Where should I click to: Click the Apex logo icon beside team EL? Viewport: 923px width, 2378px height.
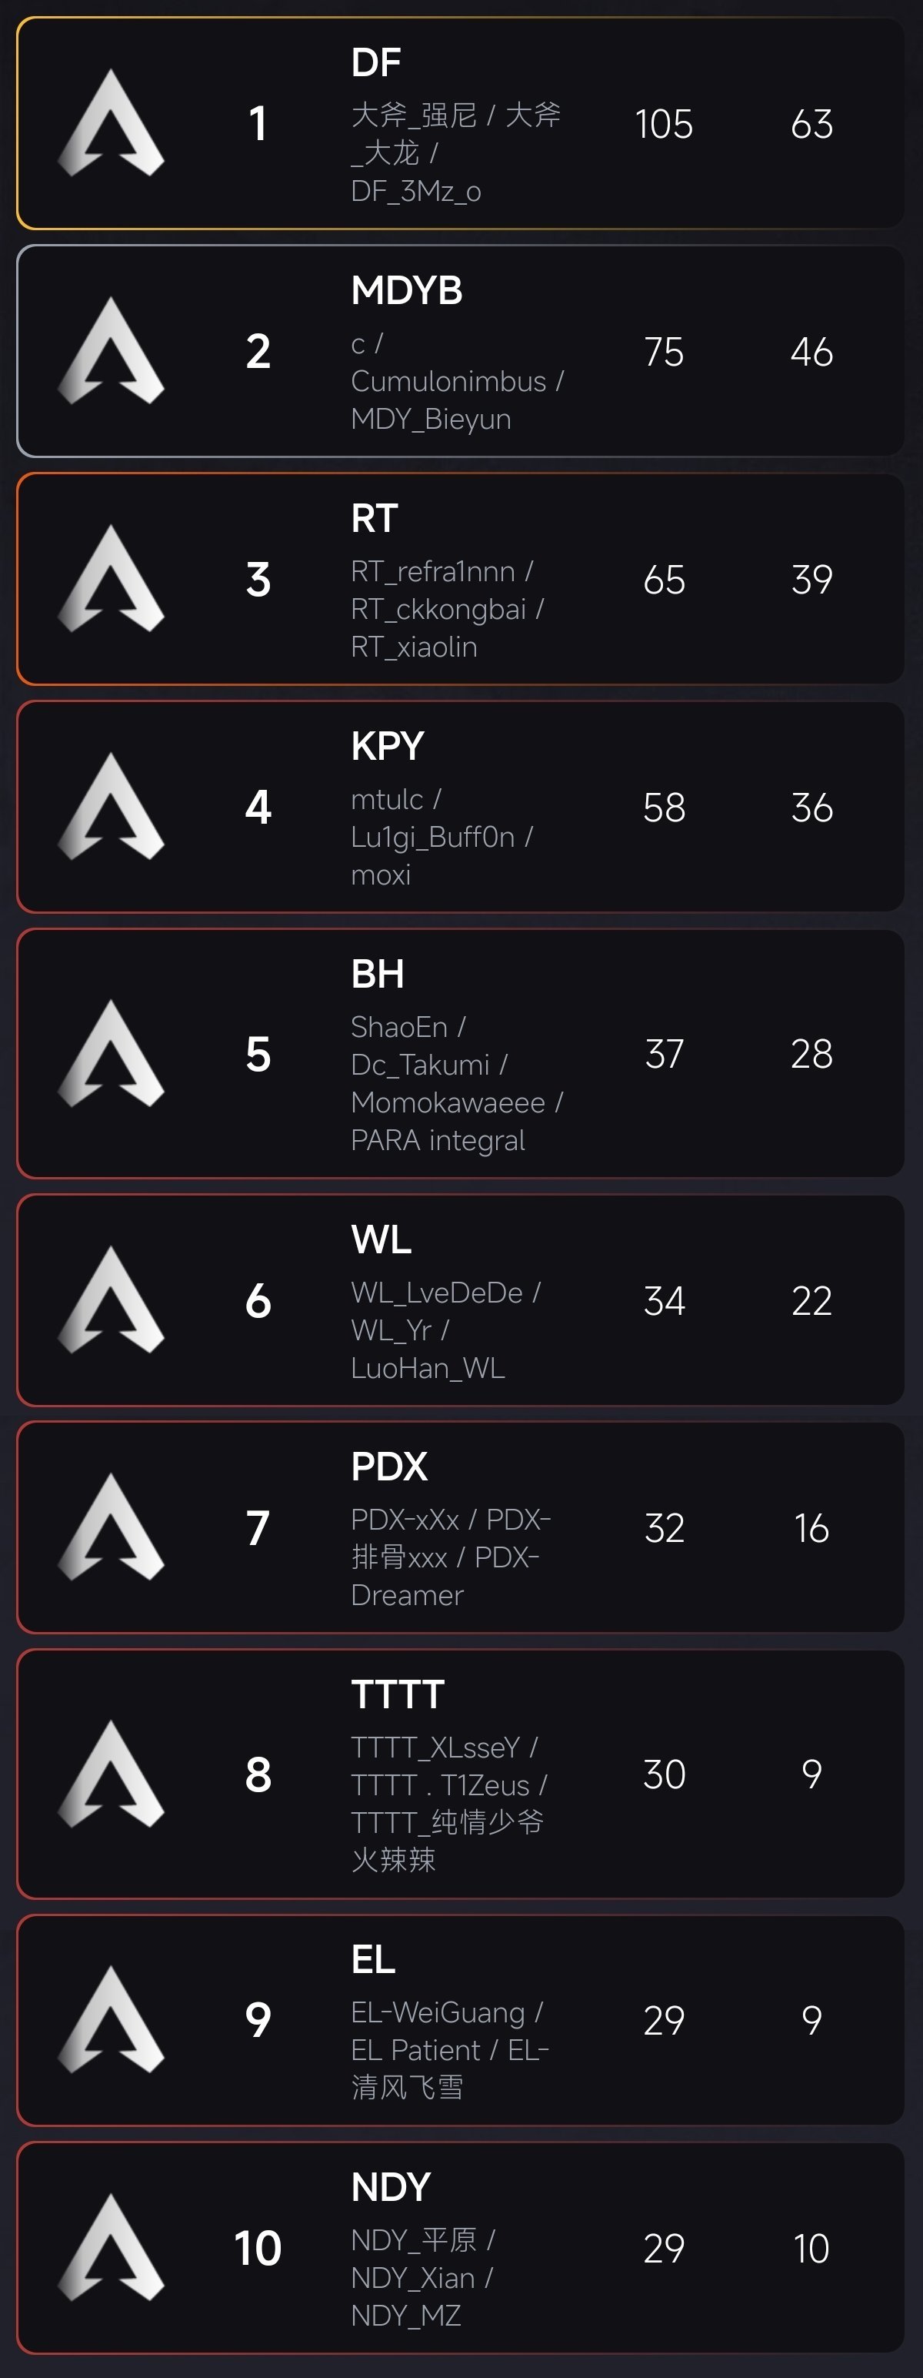coord(112,2021)
